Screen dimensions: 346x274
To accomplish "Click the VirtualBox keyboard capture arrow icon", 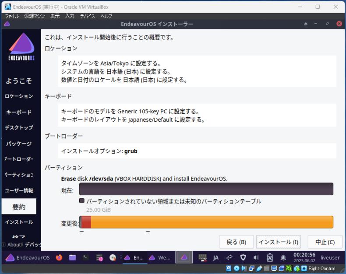I will click(304, 268).
